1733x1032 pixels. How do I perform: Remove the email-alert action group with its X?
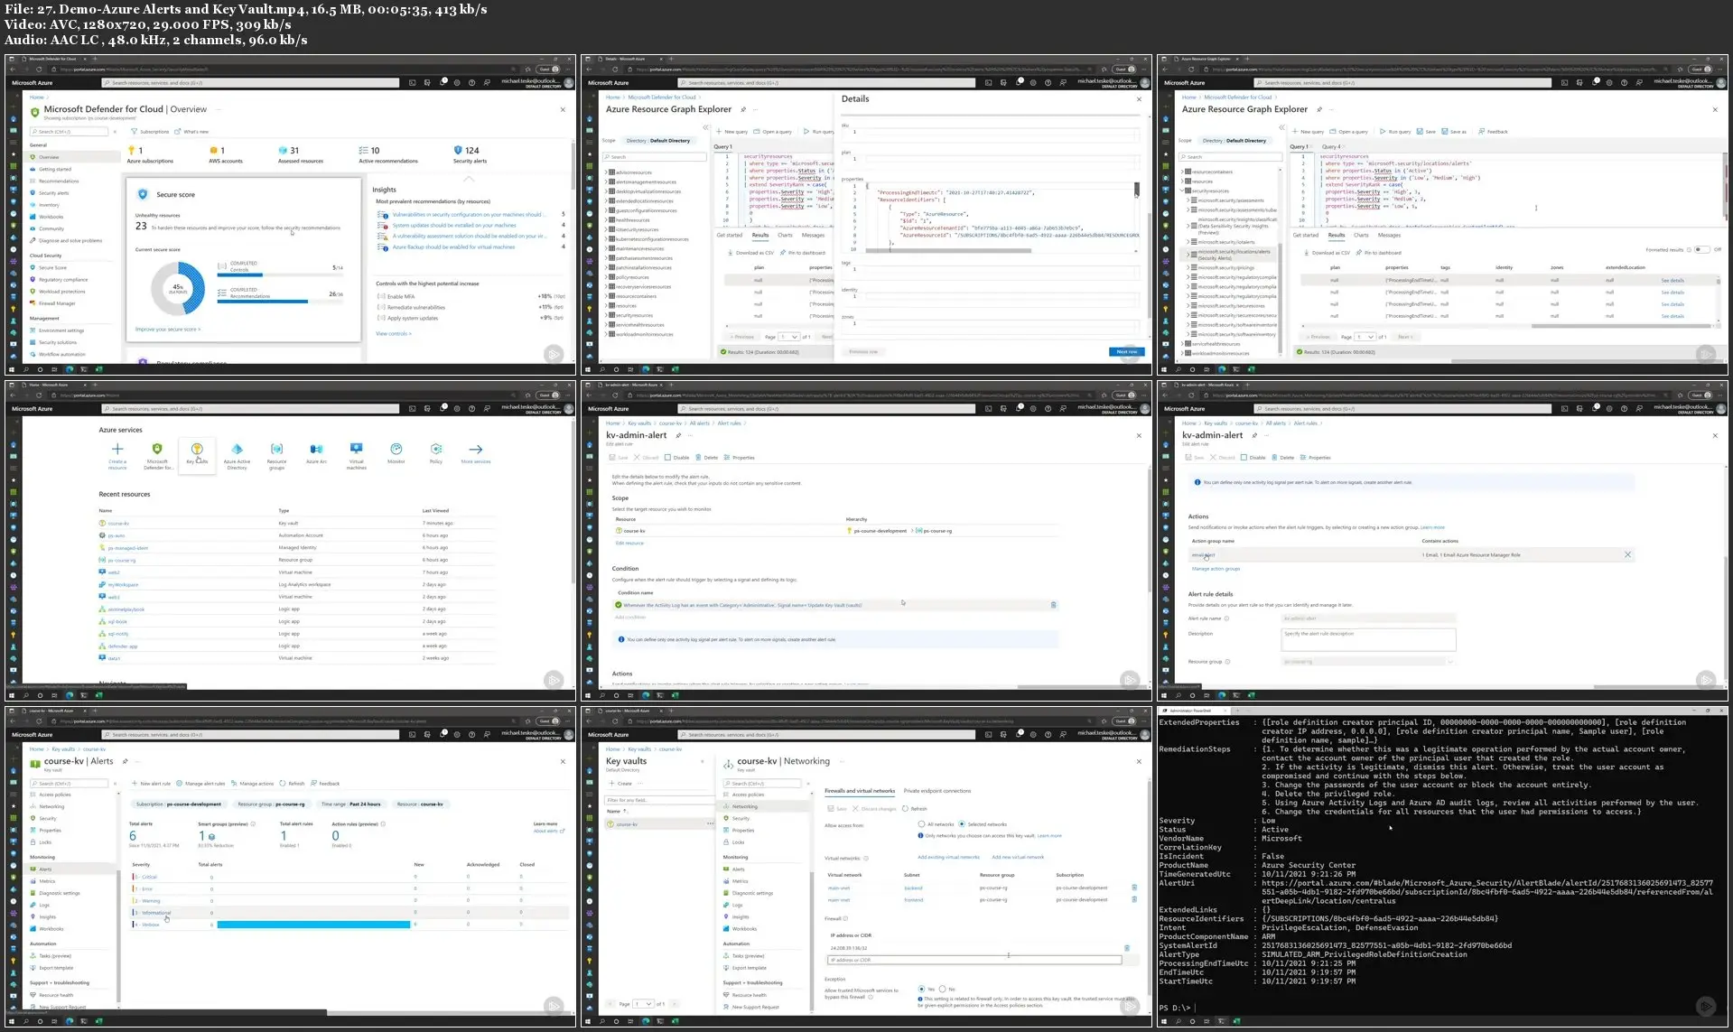click(x=1628, y=554)
